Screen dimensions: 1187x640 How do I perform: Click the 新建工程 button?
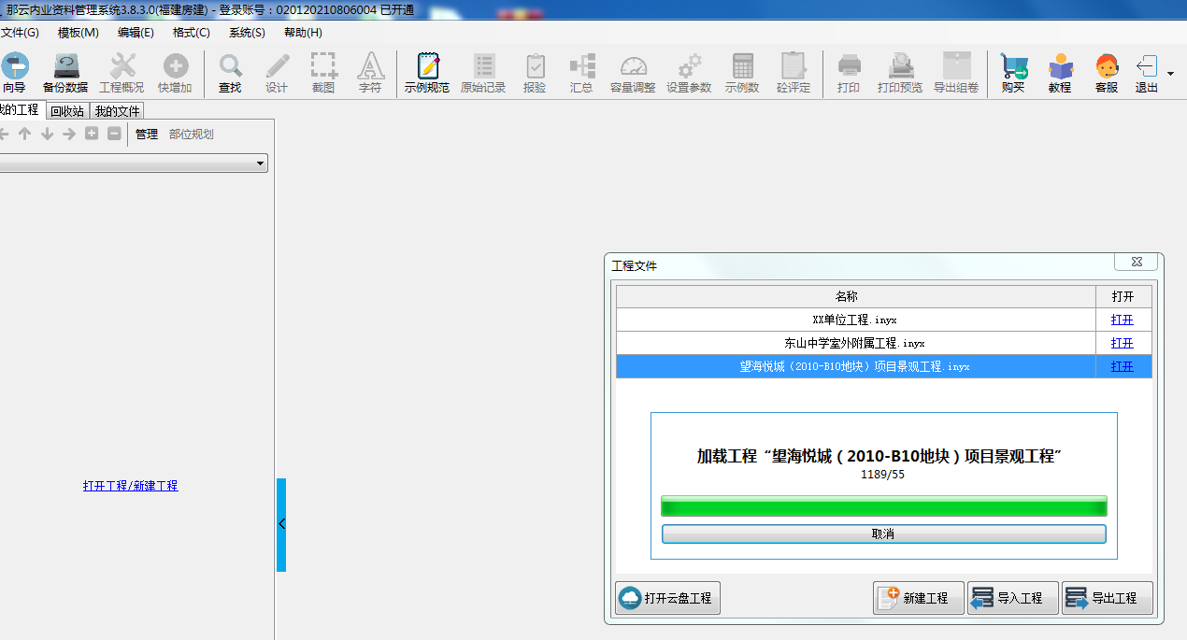point(918,598)
